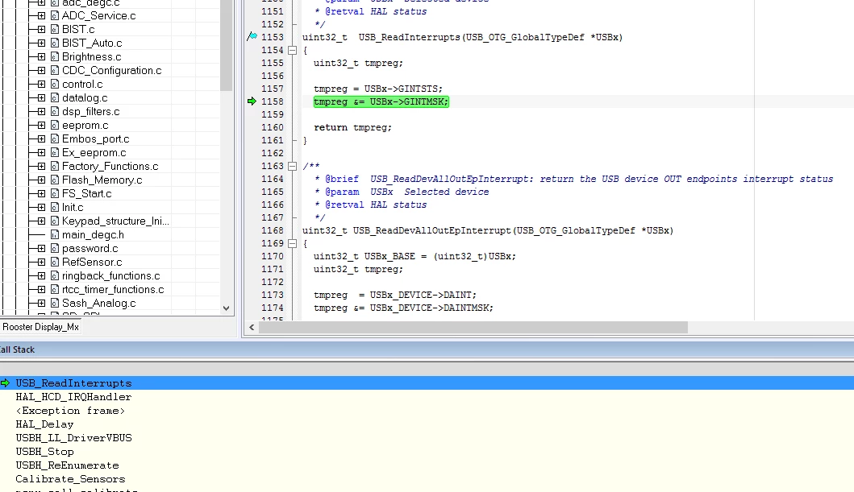Click line number 1157 in the gutter
Image resolution: width=854 pixels, height=492 pixels.
pos(273,89)
